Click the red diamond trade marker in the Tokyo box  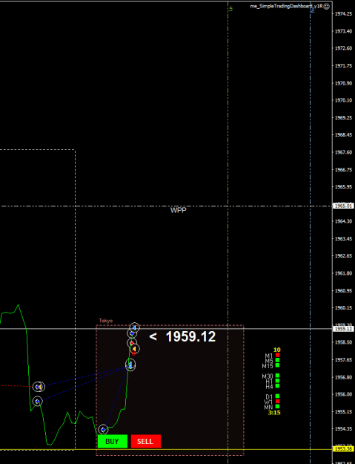(x=132, y=343)
